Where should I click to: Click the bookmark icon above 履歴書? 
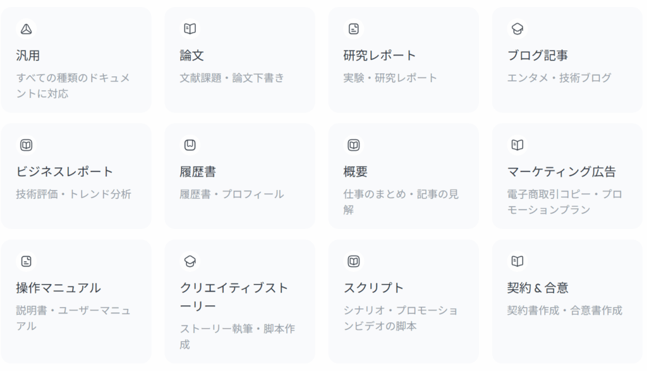(x=190, y=145)
